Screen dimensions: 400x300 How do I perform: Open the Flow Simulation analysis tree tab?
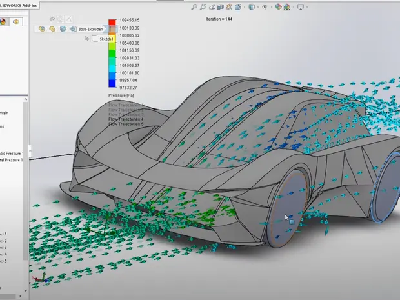point(16,22)
